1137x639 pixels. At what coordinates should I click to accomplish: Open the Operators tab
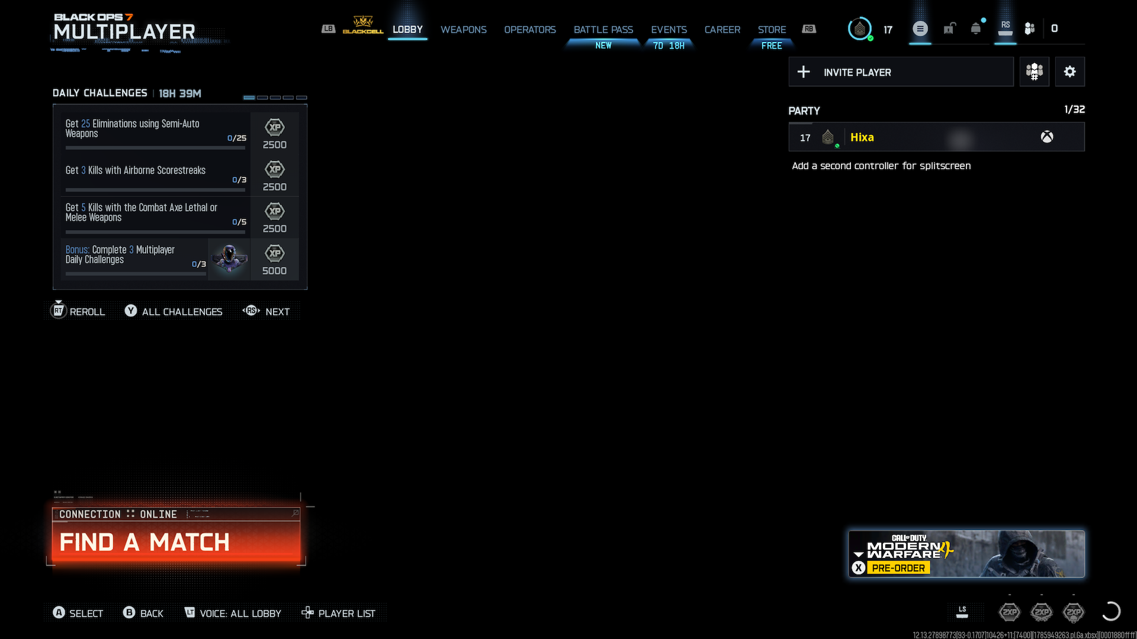pos(530,30)
